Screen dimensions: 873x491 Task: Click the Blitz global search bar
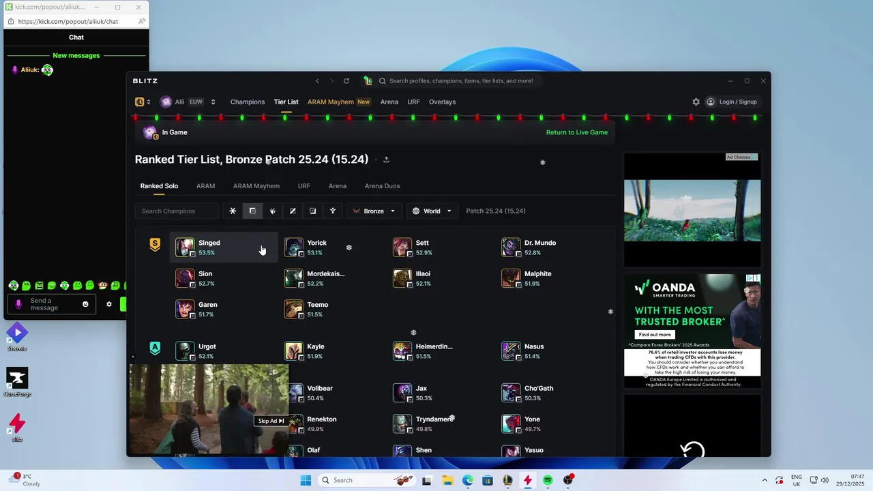[x=461, y=80]
